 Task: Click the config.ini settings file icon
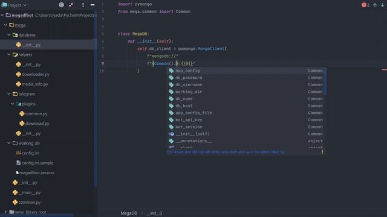pyautogui.click(x=19, y=153)
